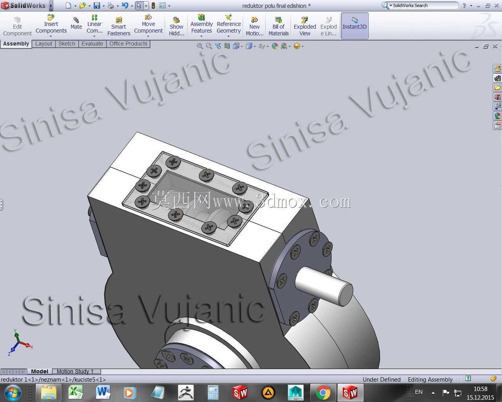Screen dimensions: 502x402
Task: Click the Previous View icon
Action: [x=218, y=46]
